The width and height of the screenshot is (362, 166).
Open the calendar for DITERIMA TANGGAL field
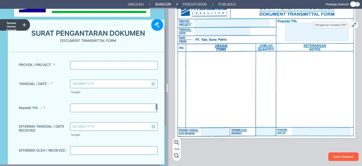tap(153, 127)
